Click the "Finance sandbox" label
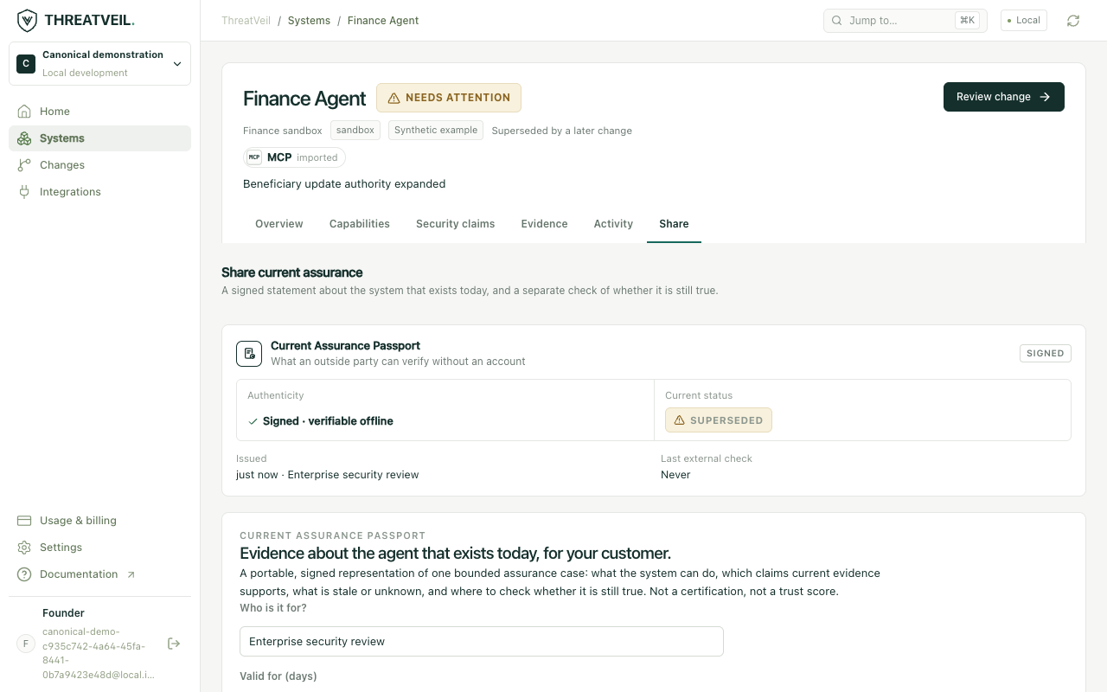Viewport: 1107px width, 692px height. 283,131
